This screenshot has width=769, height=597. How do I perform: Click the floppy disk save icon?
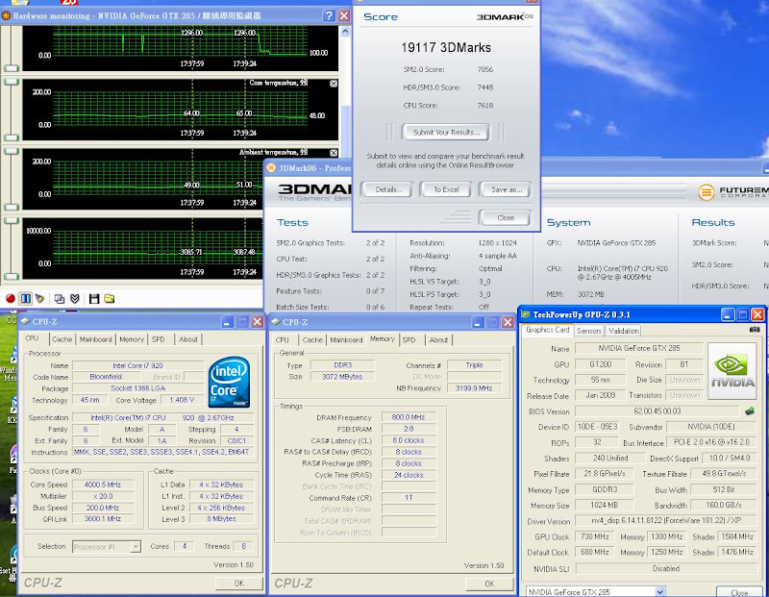[x=93, y=299]
